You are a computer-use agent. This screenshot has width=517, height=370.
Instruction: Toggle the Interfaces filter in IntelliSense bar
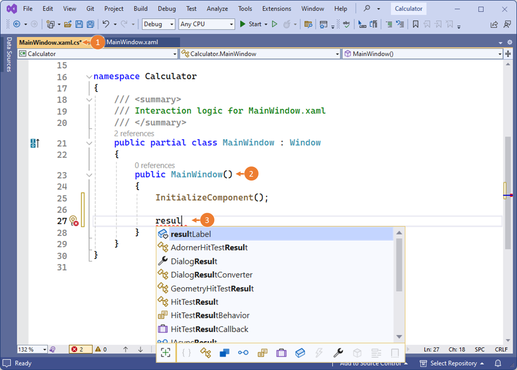[243, 353]
